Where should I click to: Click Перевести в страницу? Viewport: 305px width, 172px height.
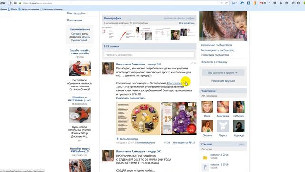[214, 62]
